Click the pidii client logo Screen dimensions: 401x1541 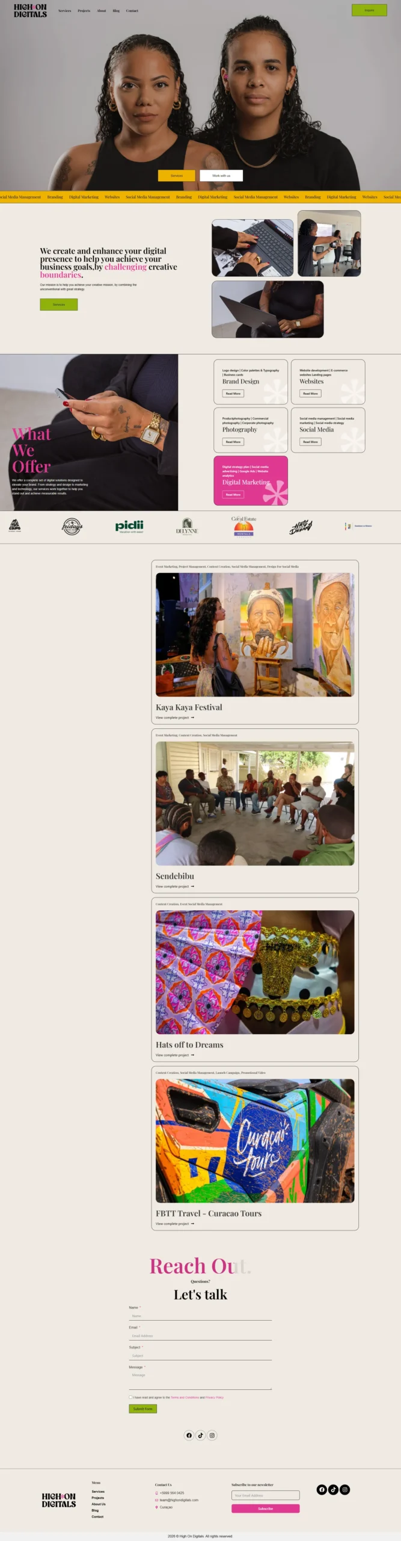(129, 526)
